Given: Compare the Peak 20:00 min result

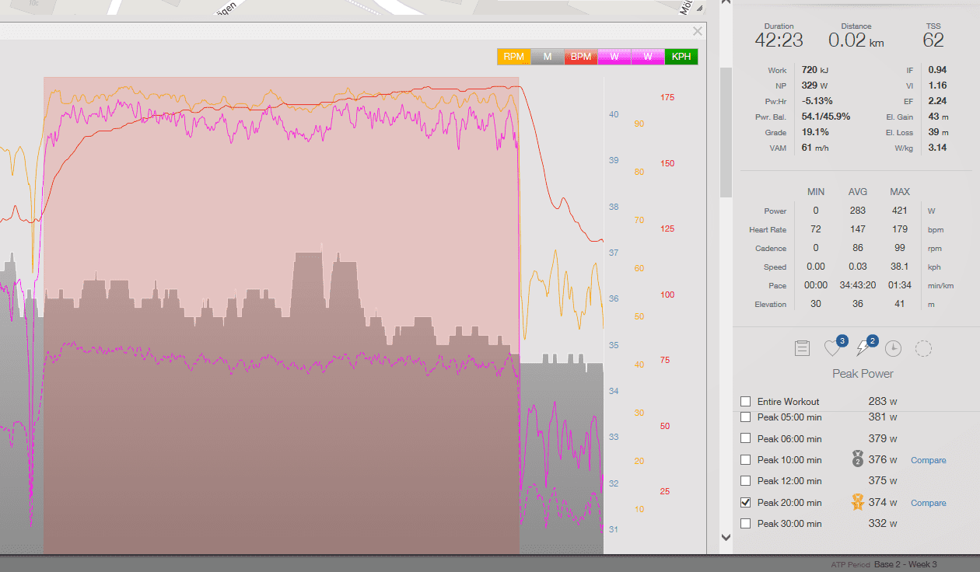Looking at the screenshot, I should [x=928, y=503].
